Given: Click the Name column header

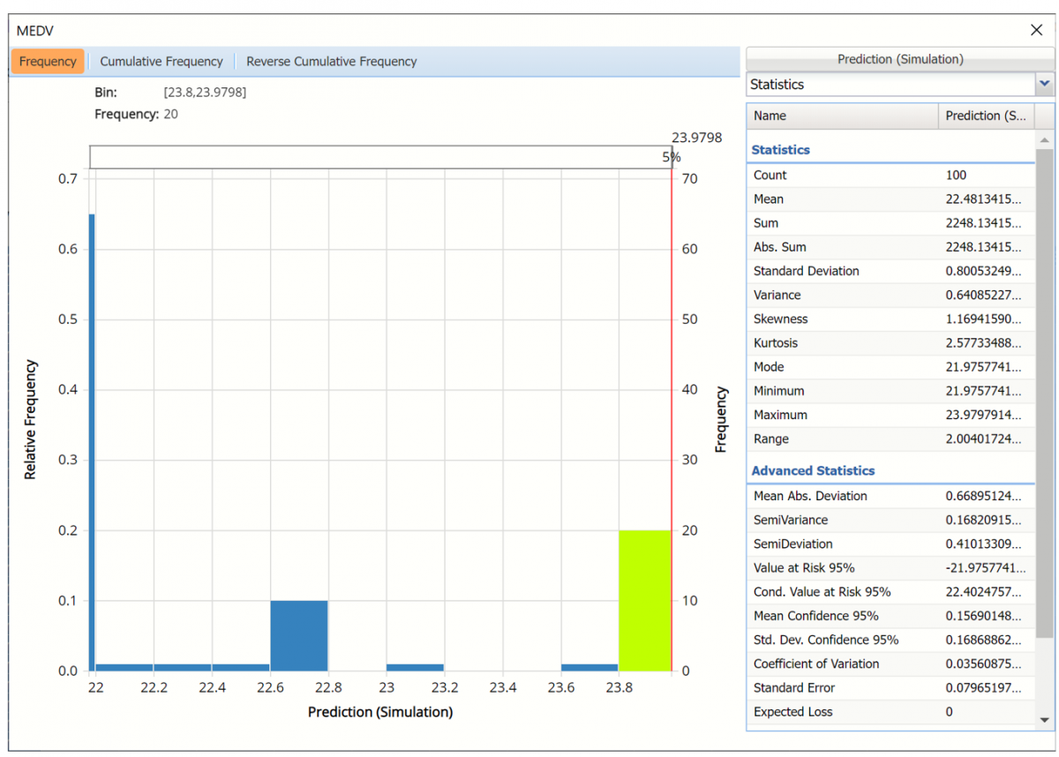Looking at the screenshot, I should (842, 116).
